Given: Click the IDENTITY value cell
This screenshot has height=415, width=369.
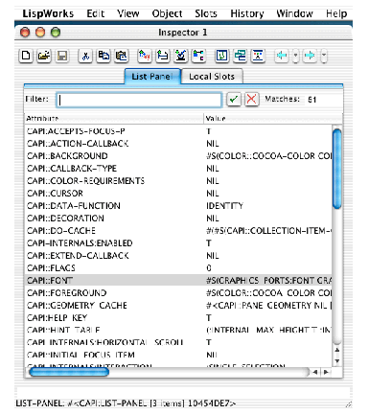Looking at the screenshot, I should 224,206.
